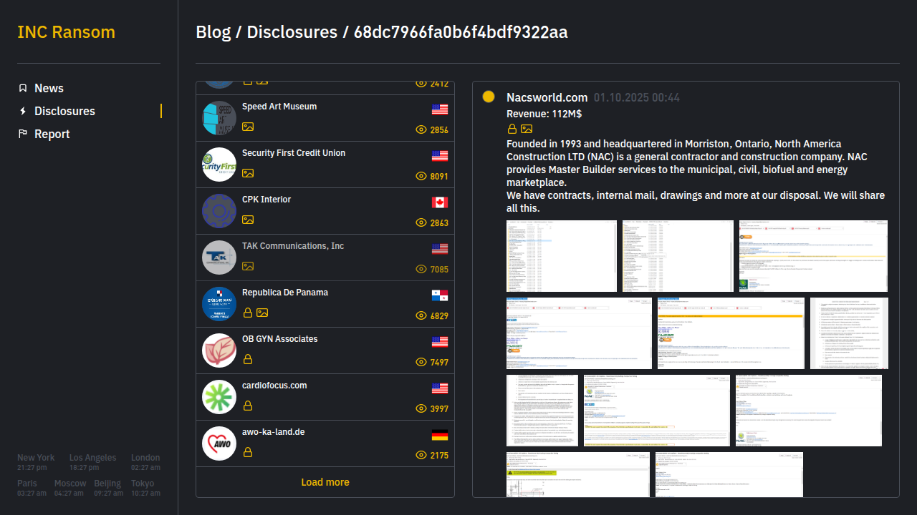This screenshot has height=515, width=917.
Task: Click the Disclosures lightning bolt icon
Action: (x=23, y=111)
